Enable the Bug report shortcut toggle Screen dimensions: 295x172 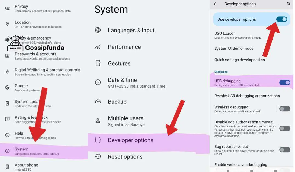coord(285,150)
